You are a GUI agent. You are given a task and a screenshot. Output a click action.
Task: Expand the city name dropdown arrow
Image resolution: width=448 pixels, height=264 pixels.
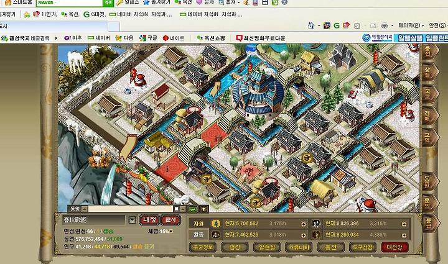(132, 220)
